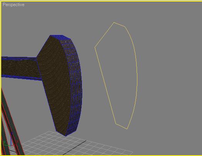
Task: Click the bottom tip of the horsehead
Action: pos(65,135)
